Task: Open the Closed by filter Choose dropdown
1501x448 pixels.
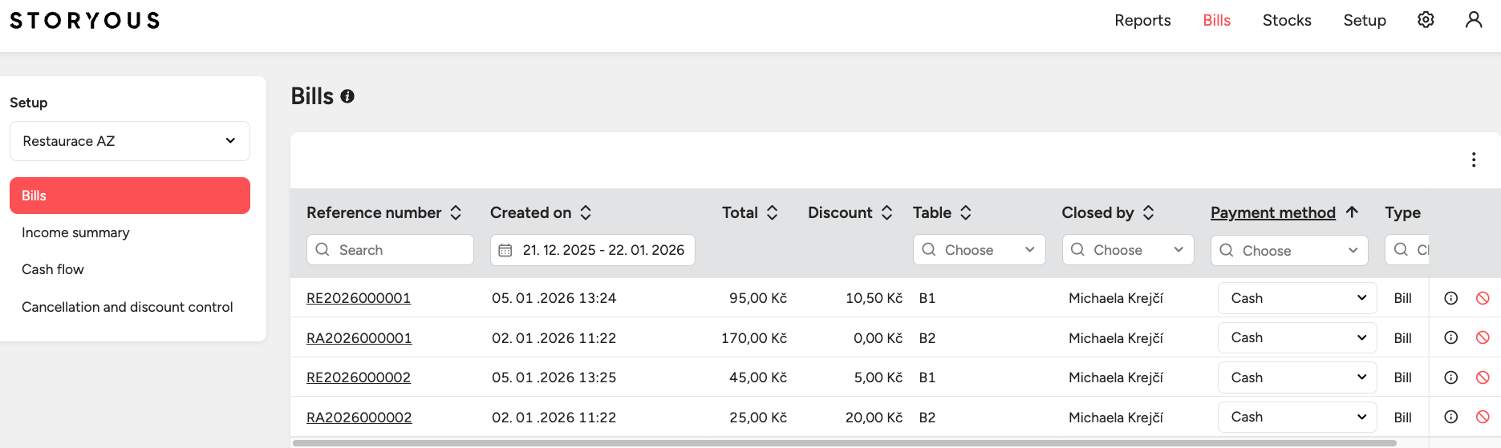Action: (1128, 250)
